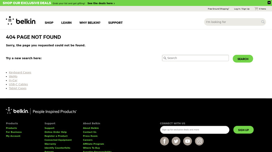This screenshot has height=152, width=272.
Task: Open footer Products link
Action: (x=11, y=128)
